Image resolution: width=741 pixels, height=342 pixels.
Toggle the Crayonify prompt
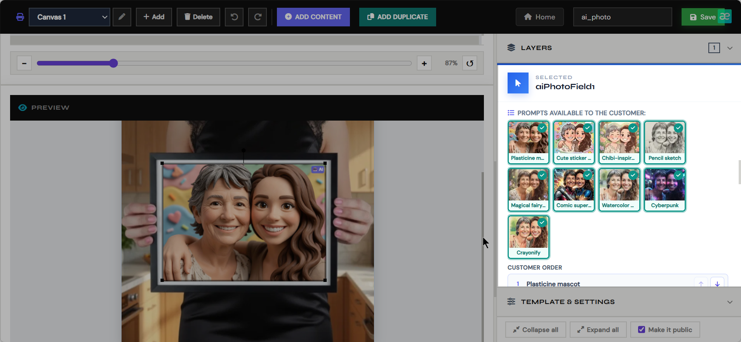[529, 237]
